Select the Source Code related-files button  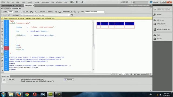[6, 8]
